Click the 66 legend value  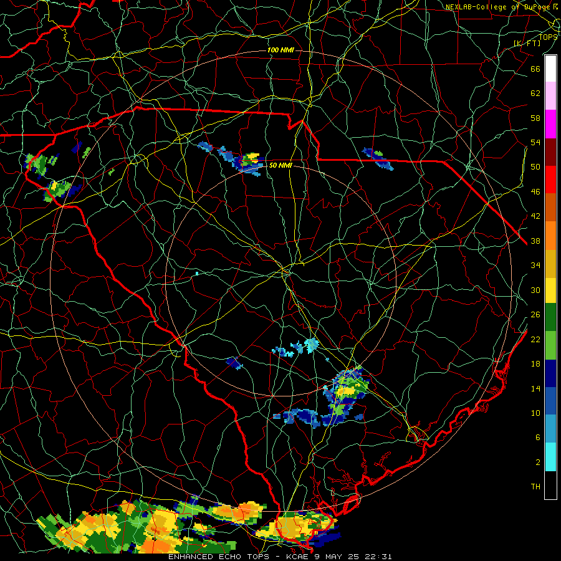pyautogui.click(x=535, y=69)
